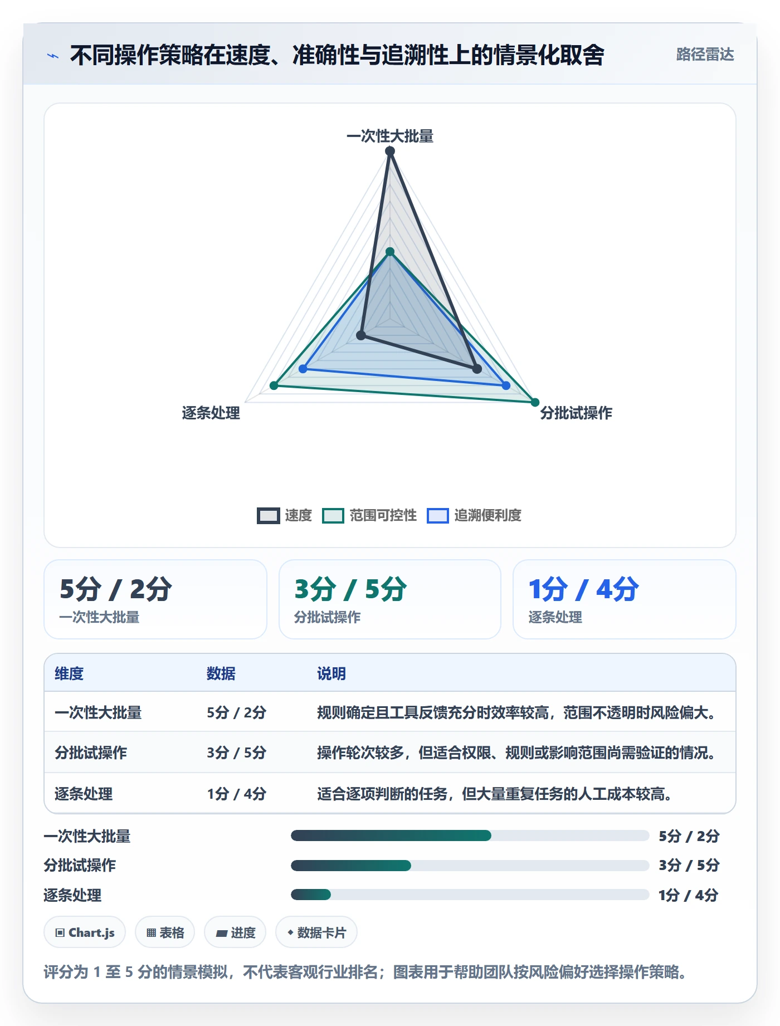
Task: Click the 5分 / 2分 progress value
Action: tap(689, 836)
